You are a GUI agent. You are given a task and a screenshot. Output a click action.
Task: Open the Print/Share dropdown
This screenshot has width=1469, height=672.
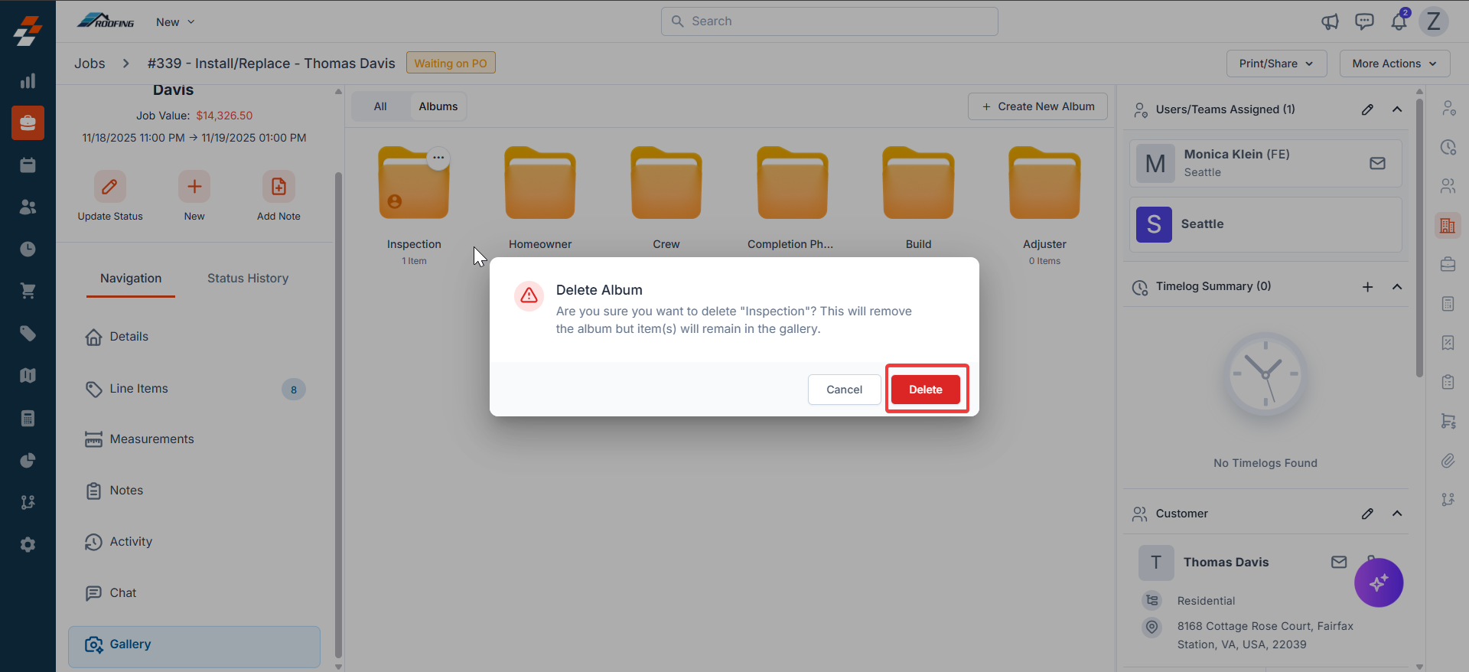1276,64
